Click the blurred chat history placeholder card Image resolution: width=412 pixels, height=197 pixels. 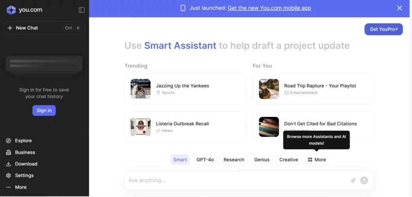(x=44, y=64)
